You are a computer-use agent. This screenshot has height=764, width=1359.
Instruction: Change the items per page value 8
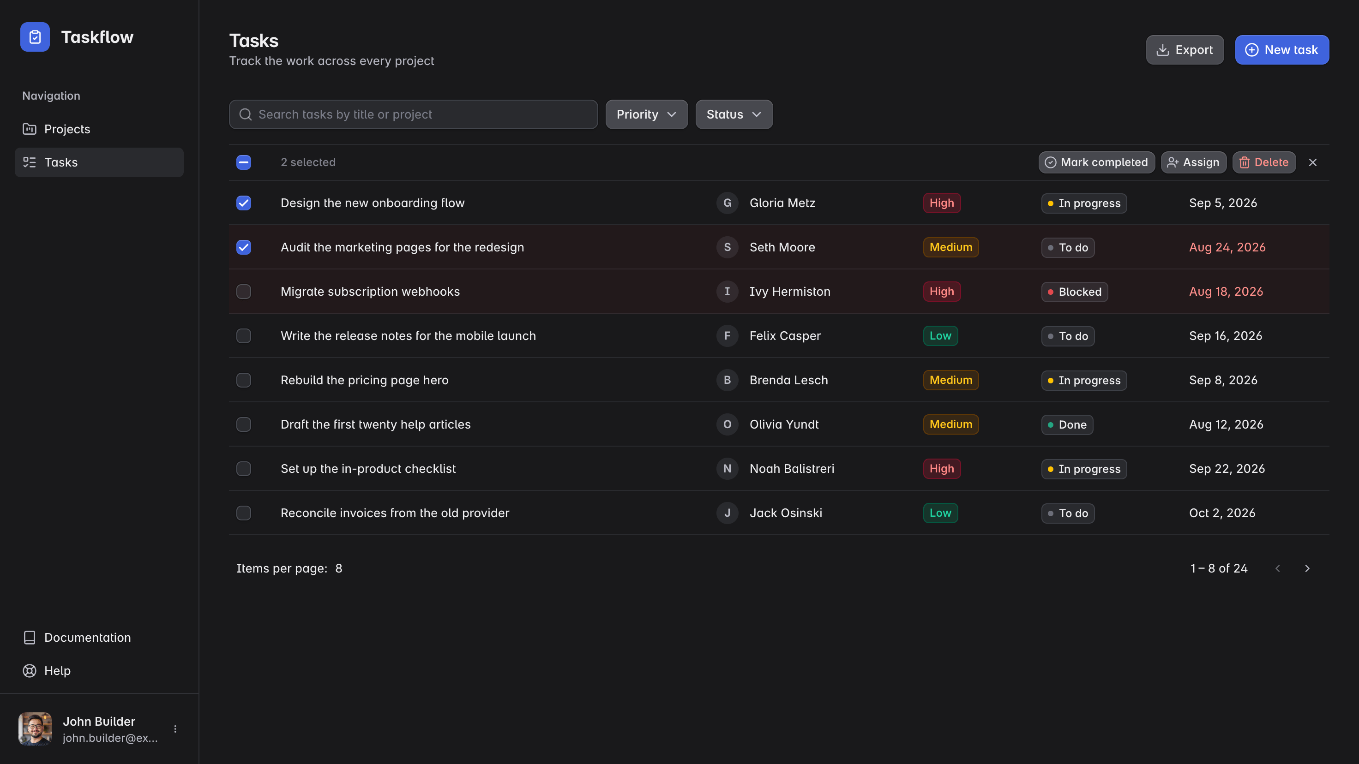339,568
